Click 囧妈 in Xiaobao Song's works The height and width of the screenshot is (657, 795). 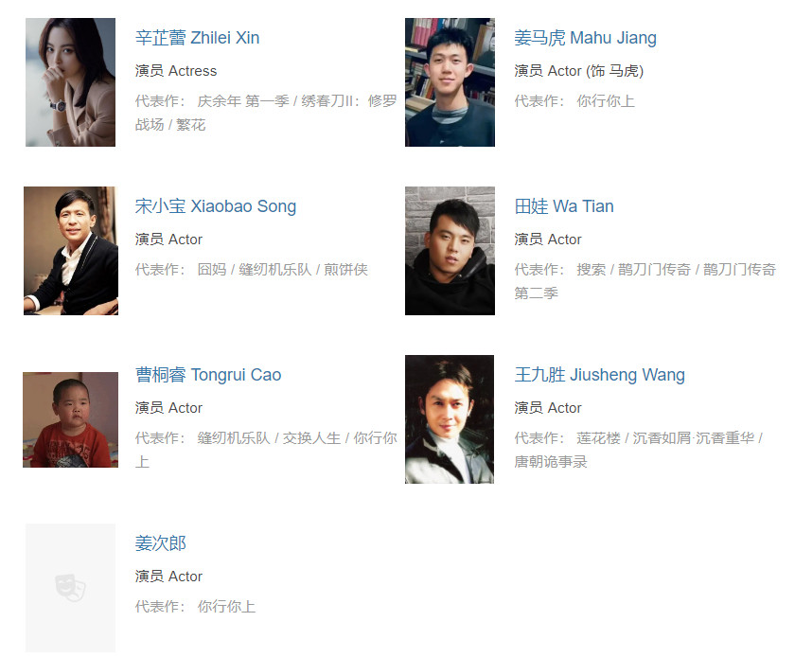pyautogui.click(x=211, y=269)
